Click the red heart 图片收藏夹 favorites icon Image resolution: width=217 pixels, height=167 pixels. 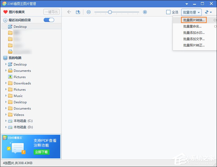6,12
